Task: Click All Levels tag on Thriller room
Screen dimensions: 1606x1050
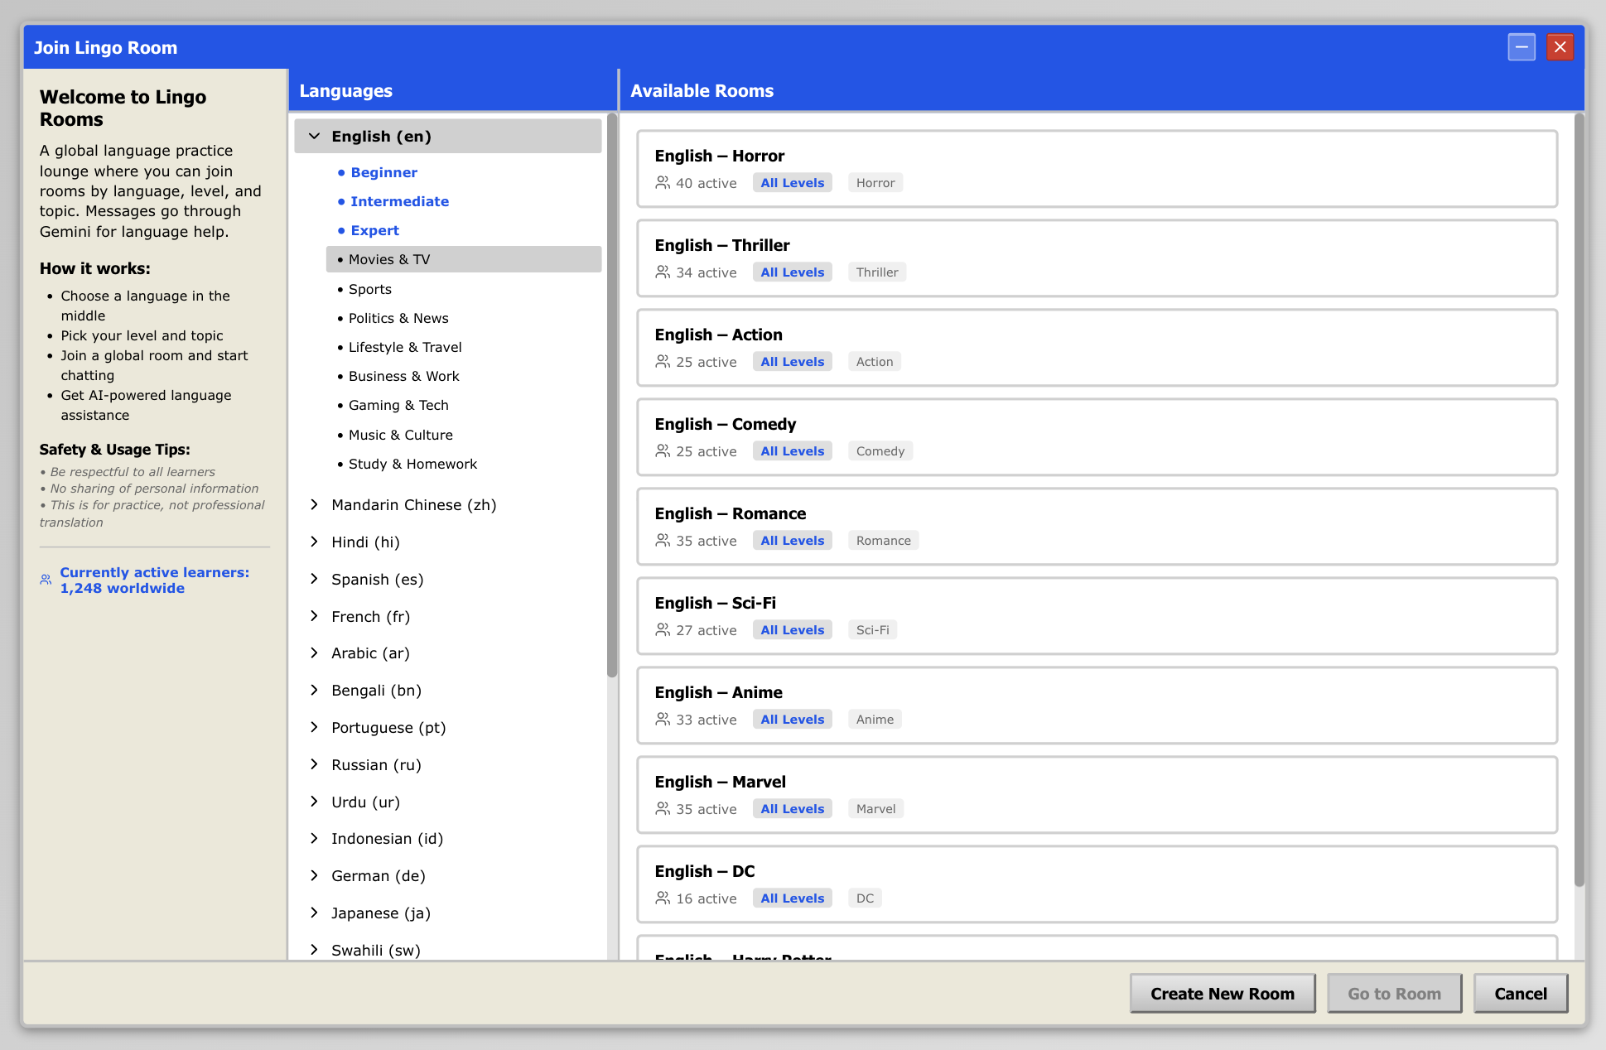Action: [x=792, y=272]
